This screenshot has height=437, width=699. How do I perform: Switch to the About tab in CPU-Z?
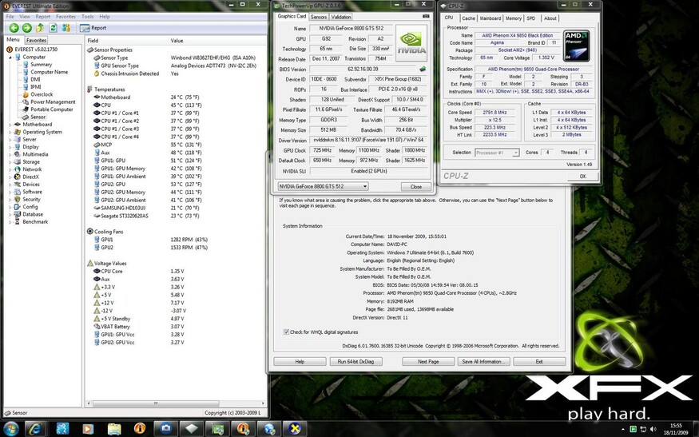tap(550, 18)
